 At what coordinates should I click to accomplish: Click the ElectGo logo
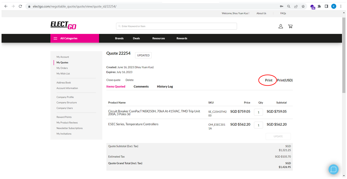[x=63, y=25]
